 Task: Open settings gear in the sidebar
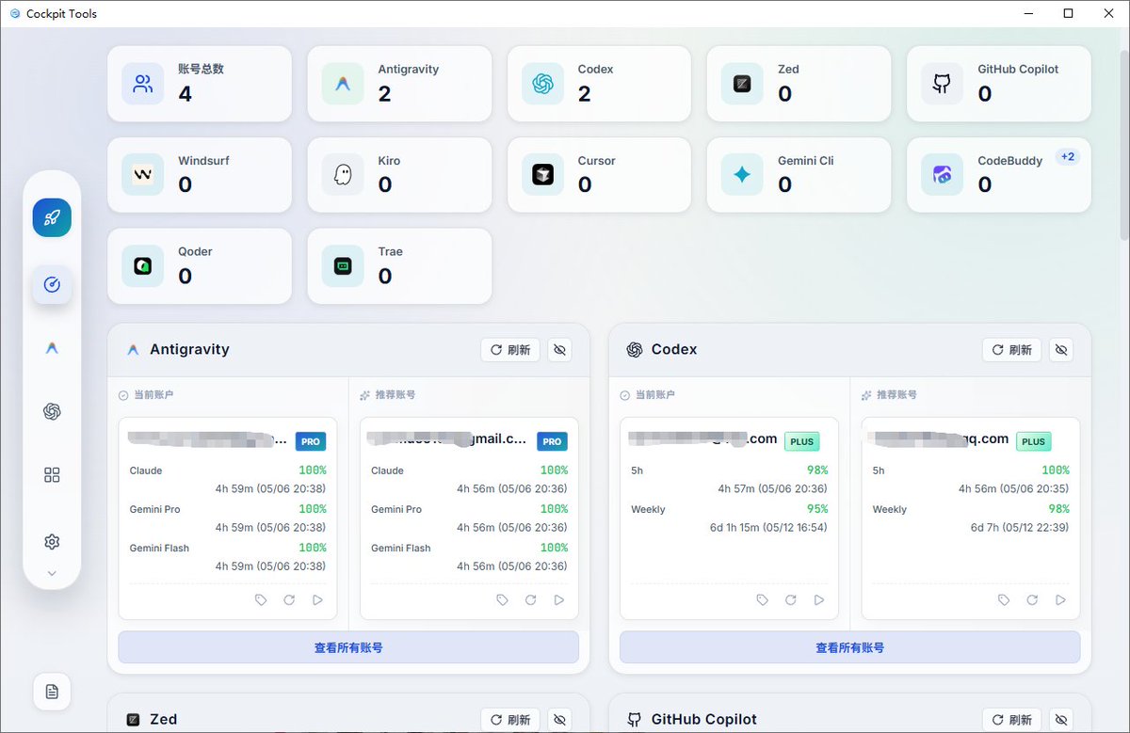pos(52,542)
